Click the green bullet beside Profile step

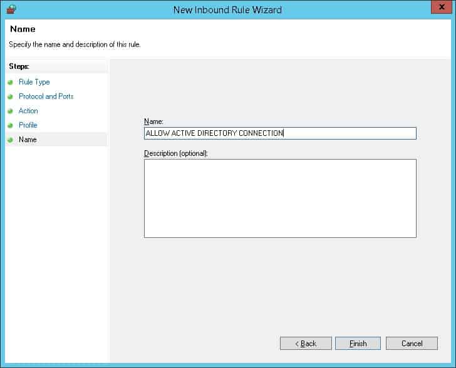tap(11, 126)
